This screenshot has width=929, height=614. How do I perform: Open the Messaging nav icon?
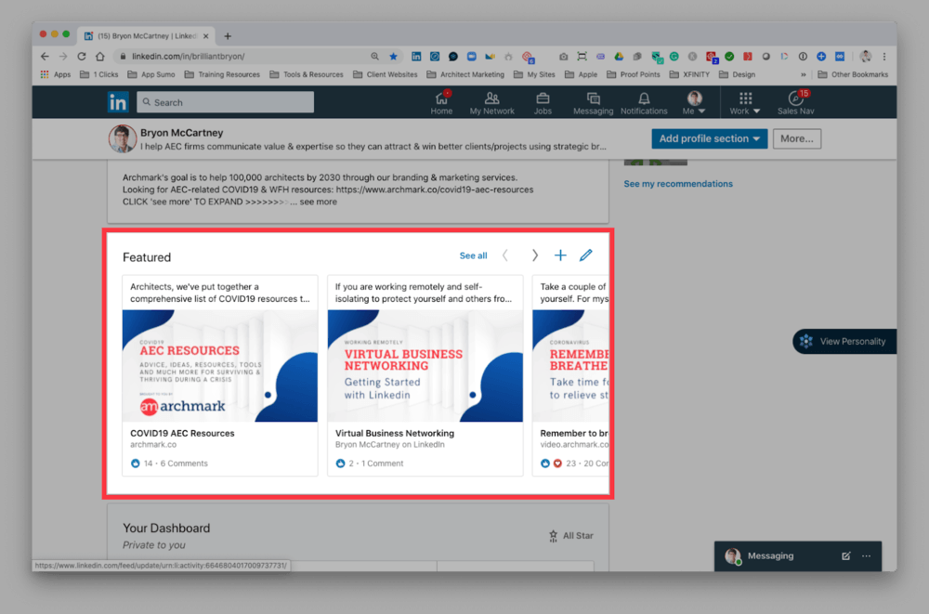click(x=593, y=102)
